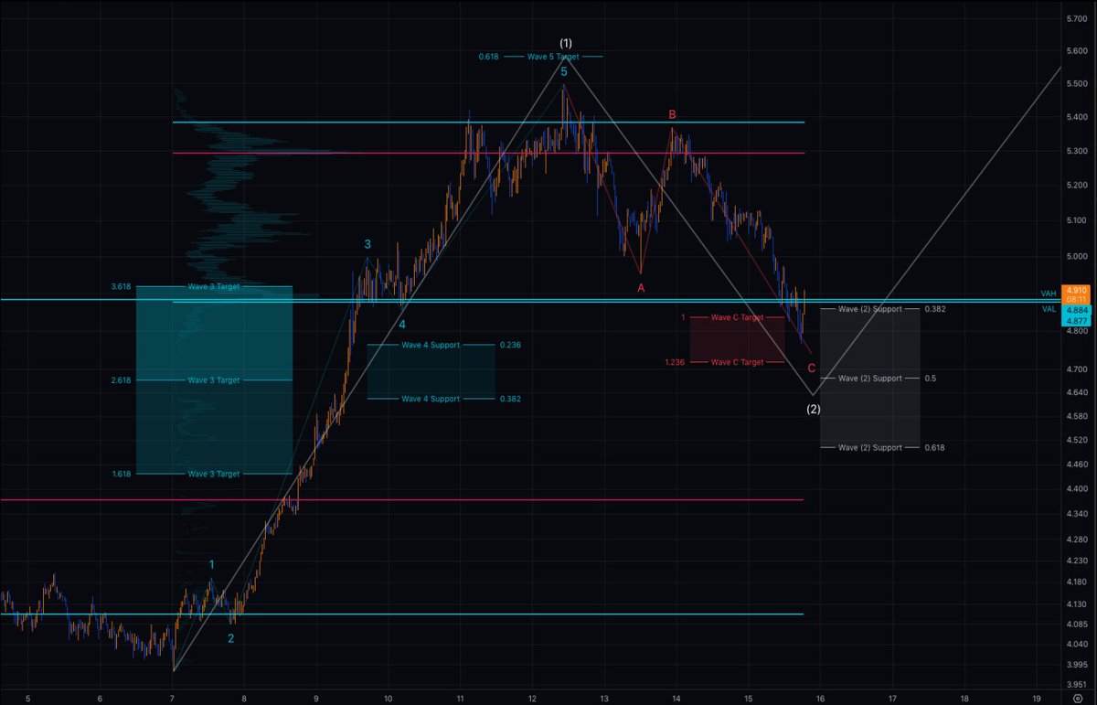Click the cyan wave '2' label

tap(230, 638)
